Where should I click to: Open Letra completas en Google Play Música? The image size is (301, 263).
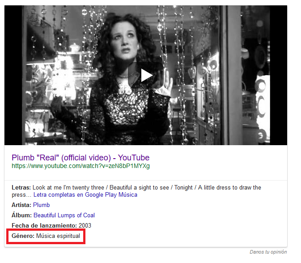pyautogui.click(x=85, y=195)
